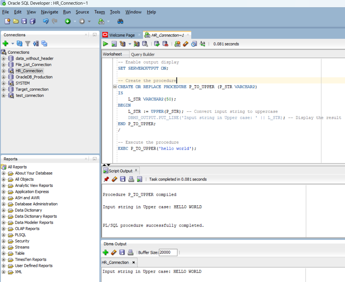Open the Navigate menu
The width and height of the screenshot is (345, 282).
49,12
